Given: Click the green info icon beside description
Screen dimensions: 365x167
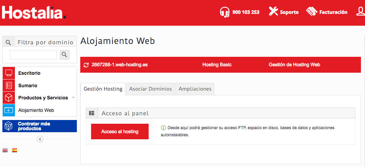Looking at the screenshot, I should (164, 128).
